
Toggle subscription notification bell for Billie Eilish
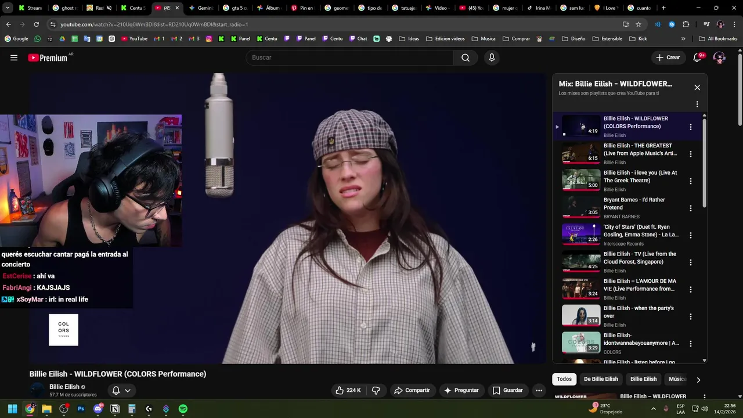[121, 390]
